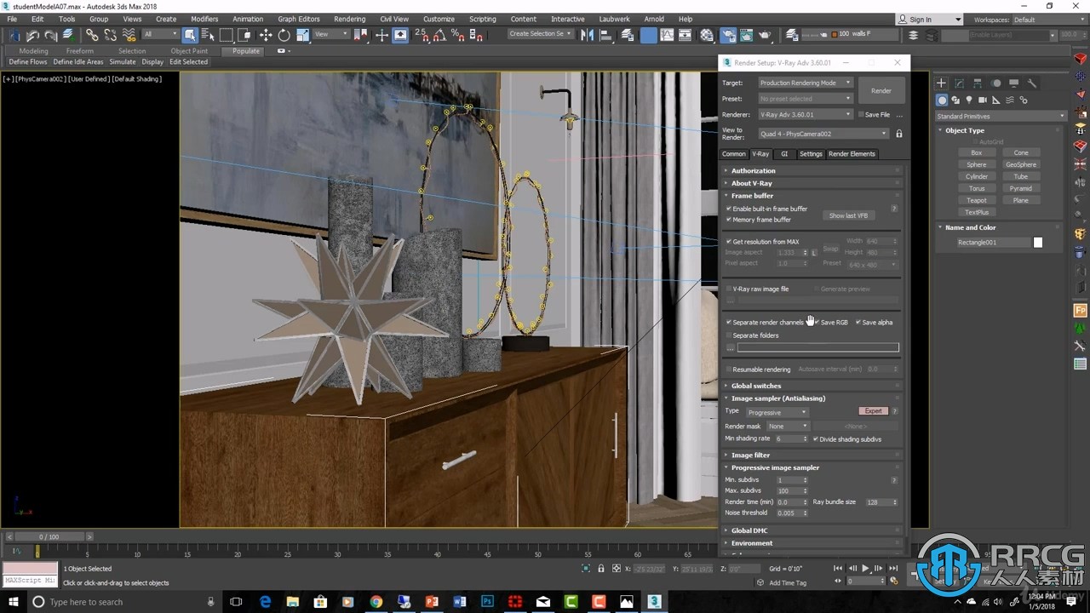This screenshot has height=613, width=1090.
Task: Toggle the Save alpha checkbox
Action: click(x=858, y=323)
